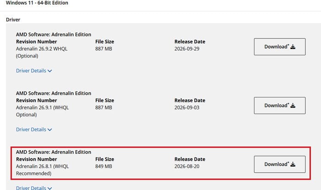The height and width of the screenshot is (190, 321).
Task: Click release date 2026-09-29
Action: 187,49
